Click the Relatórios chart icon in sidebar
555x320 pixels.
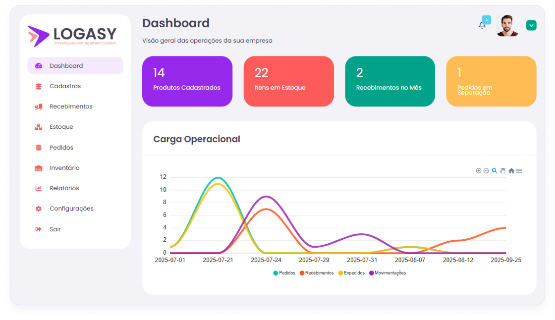pos(39,188)
